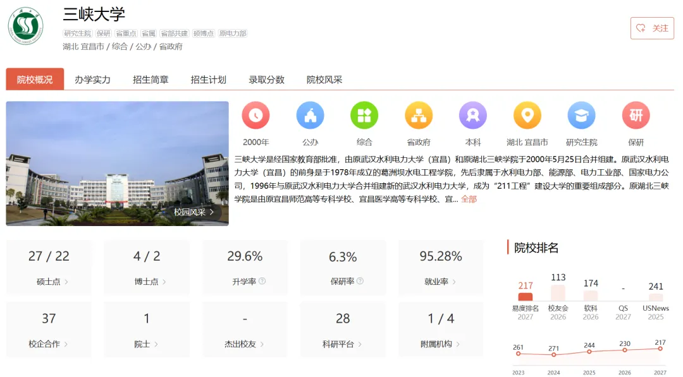Viewport: 683px width, 377px height.
Task: Open 就业率 details chevron
Action: (454, 282)
